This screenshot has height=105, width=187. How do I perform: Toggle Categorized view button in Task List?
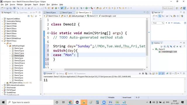160,16
